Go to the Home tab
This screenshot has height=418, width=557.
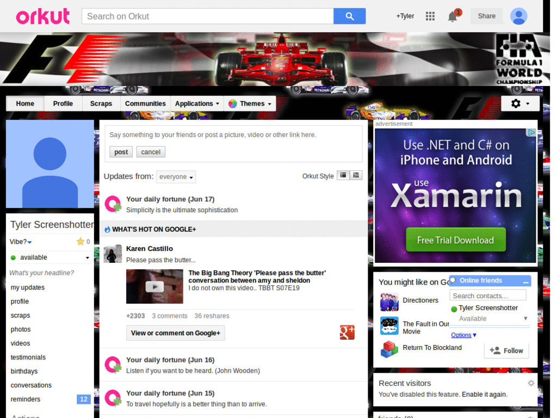click(x=25, y=104)
